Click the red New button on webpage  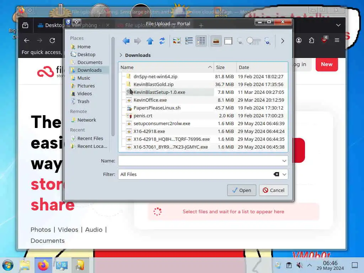click(327, 65)
